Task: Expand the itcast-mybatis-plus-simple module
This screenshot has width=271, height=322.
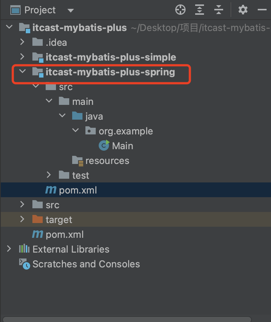Action: 22,57
